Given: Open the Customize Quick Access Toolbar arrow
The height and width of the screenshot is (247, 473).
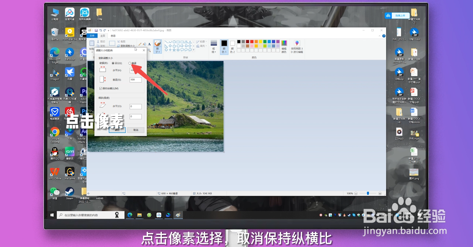Looking at the screenshot, I should click(108, 30).
